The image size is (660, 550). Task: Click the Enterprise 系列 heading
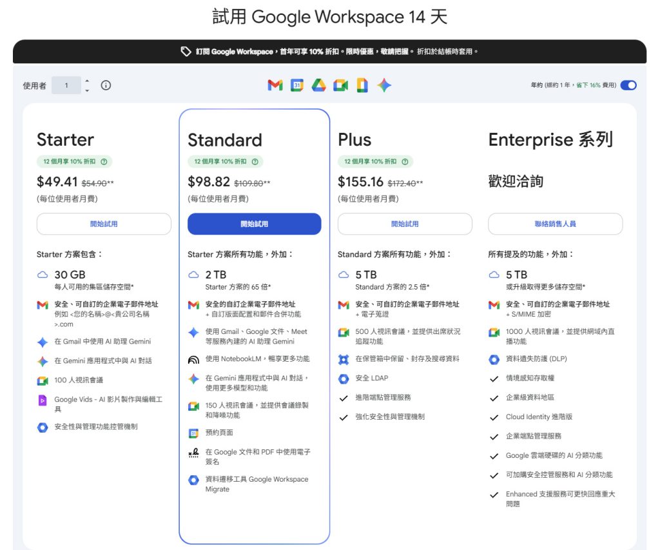tap(550, 139)
